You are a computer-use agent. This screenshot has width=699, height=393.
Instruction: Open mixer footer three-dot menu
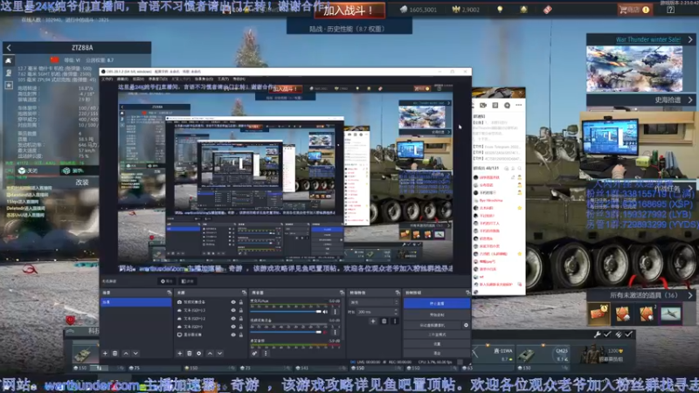tap(266, 354)
